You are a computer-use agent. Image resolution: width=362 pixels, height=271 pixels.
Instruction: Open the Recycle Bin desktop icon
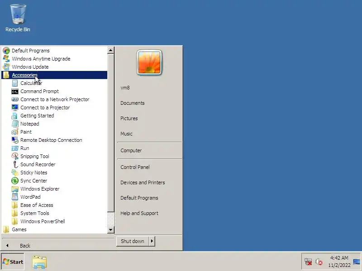[x=18, y=14]
